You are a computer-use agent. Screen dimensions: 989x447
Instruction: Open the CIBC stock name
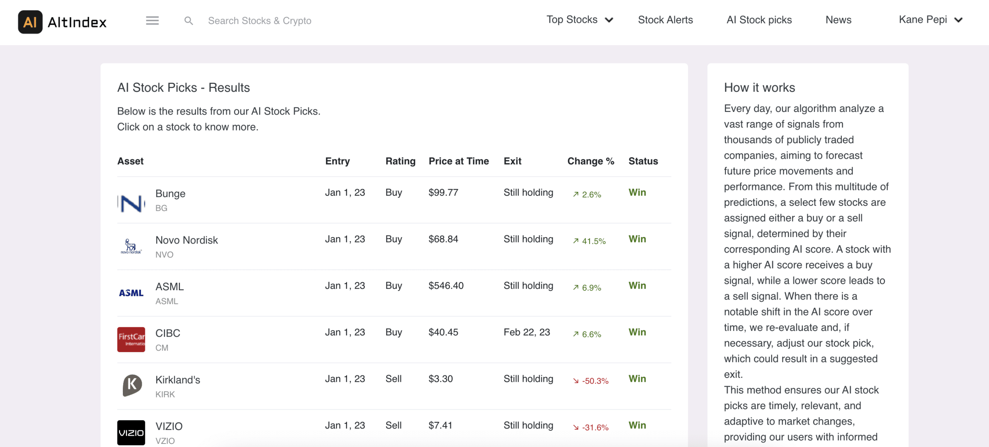[x=168, y=333]
